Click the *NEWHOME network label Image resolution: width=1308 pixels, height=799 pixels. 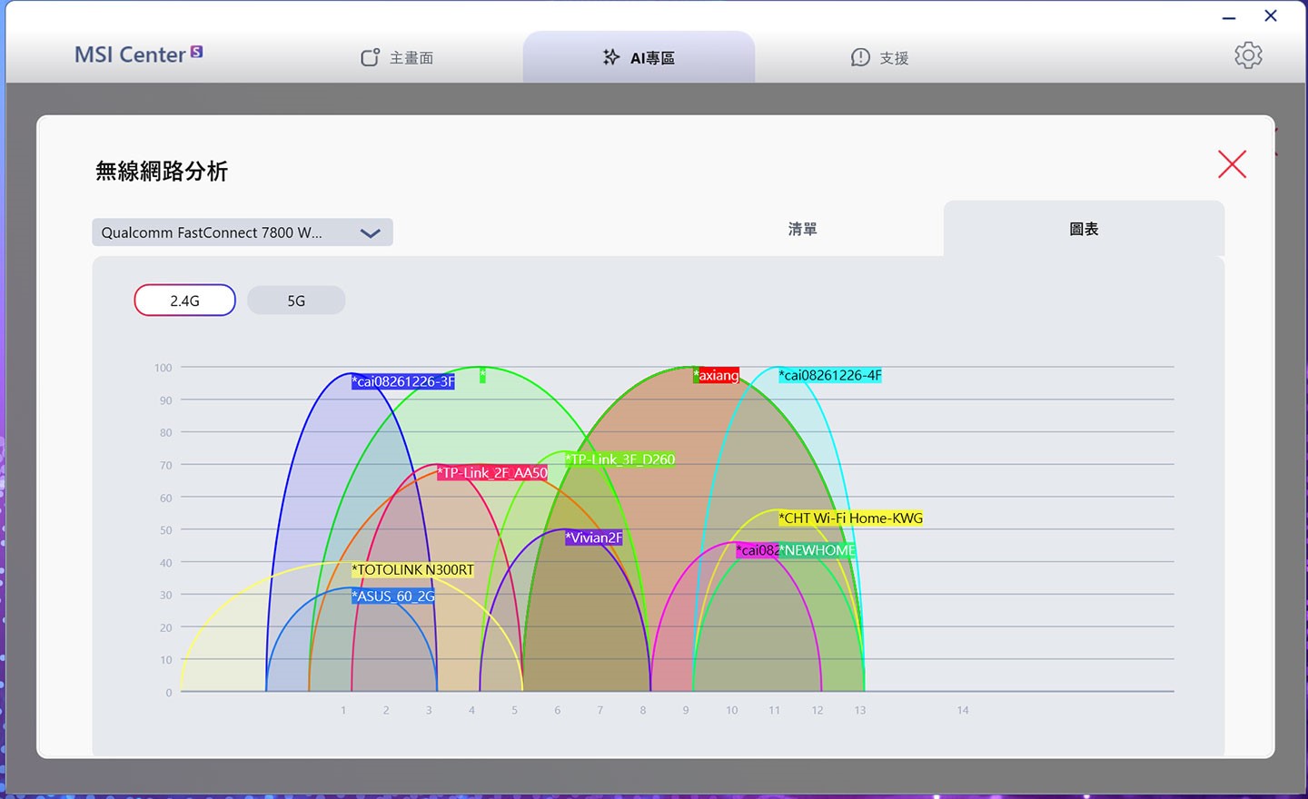817,550
